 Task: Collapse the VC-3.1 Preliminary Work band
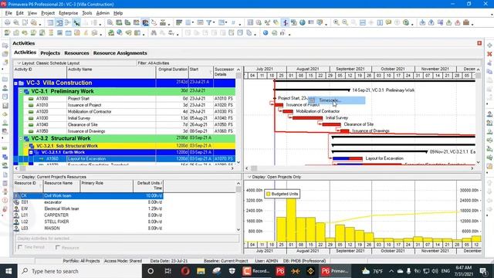21,91
